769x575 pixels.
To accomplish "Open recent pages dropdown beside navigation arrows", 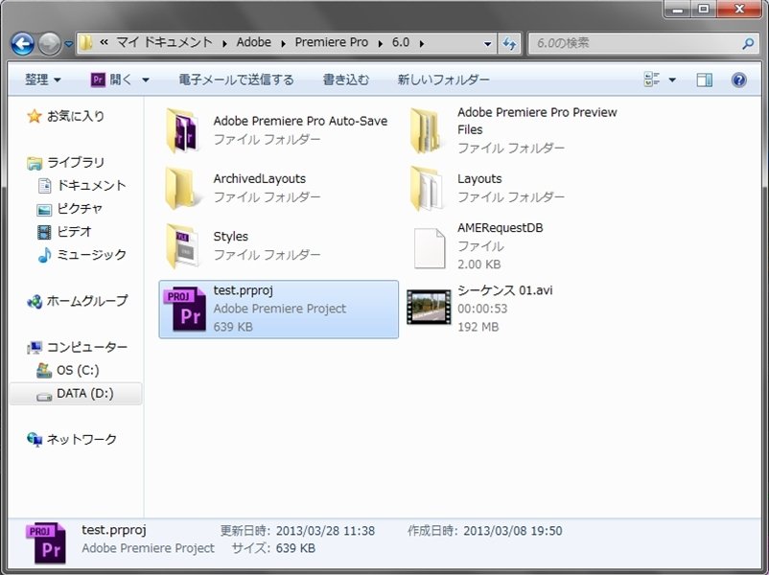I will click(69, 44).
